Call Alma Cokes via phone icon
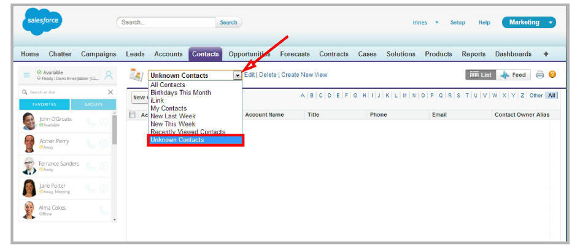580x249 pixels. point(104,210)
